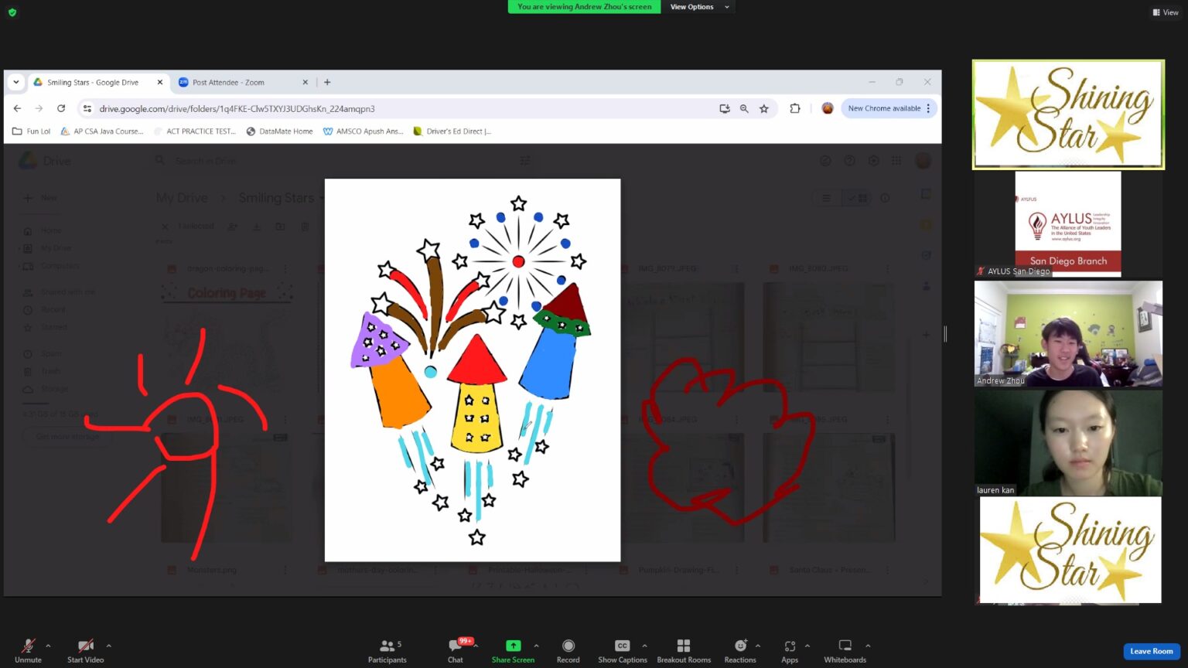Click the Search in Drive field
The height and width of the screenshot is (668, 1188).
click(x=344, y=161)
